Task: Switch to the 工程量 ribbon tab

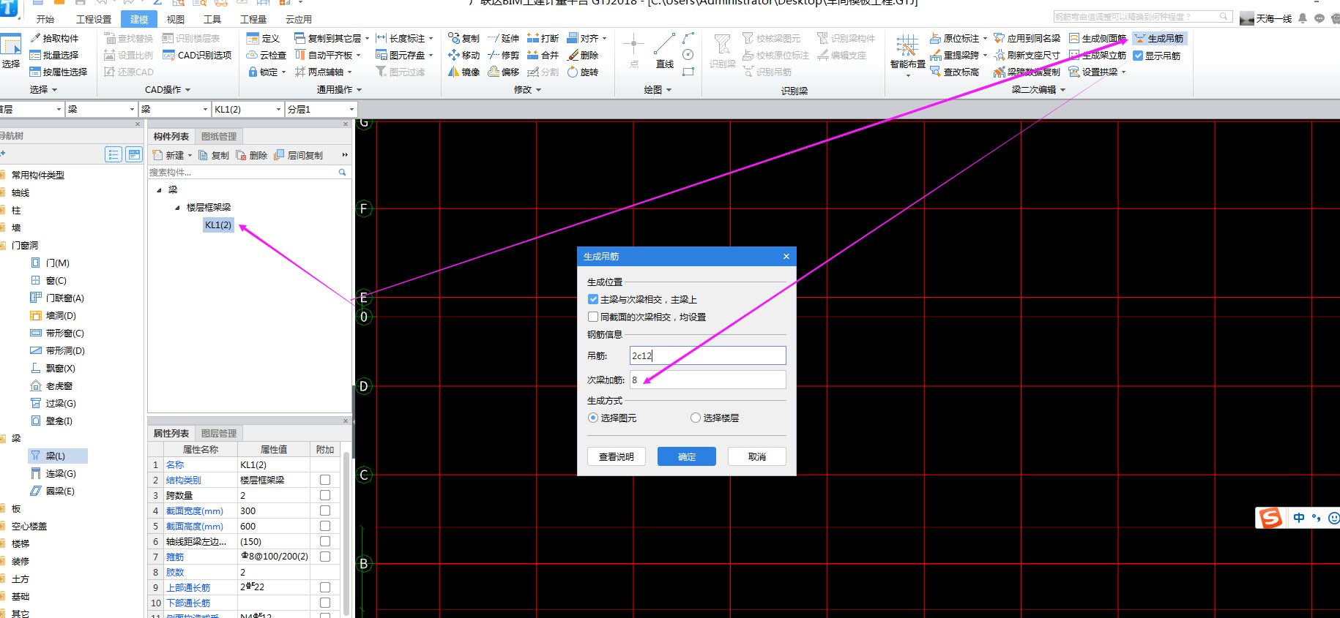Action: point(254,19)
